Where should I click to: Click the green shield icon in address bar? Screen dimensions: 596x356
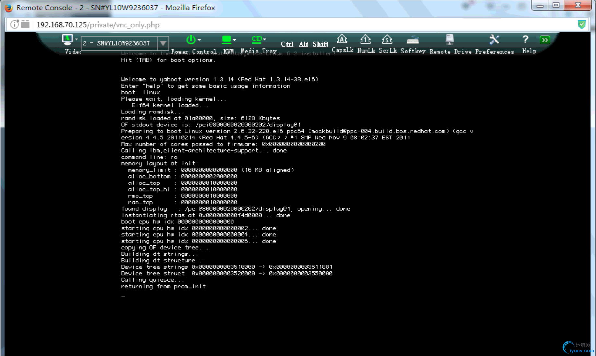[582, 24]
